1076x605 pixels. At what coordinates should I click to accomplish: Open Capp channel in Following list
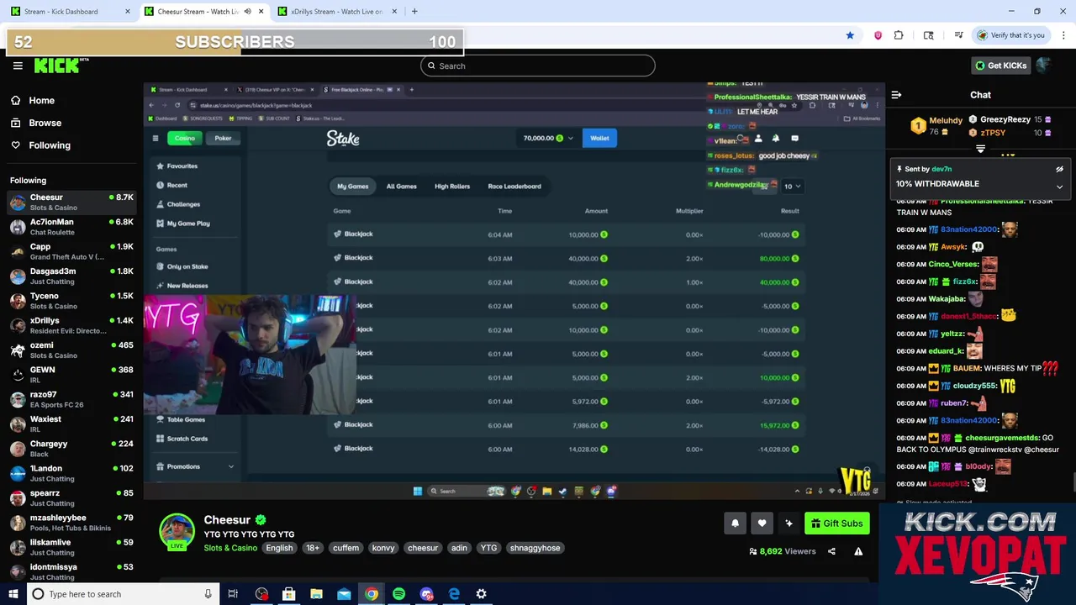click(71, 251)
